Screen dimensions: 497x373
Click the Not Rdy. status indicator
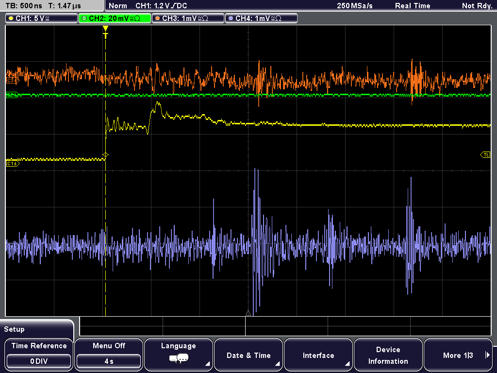[477, 6]
